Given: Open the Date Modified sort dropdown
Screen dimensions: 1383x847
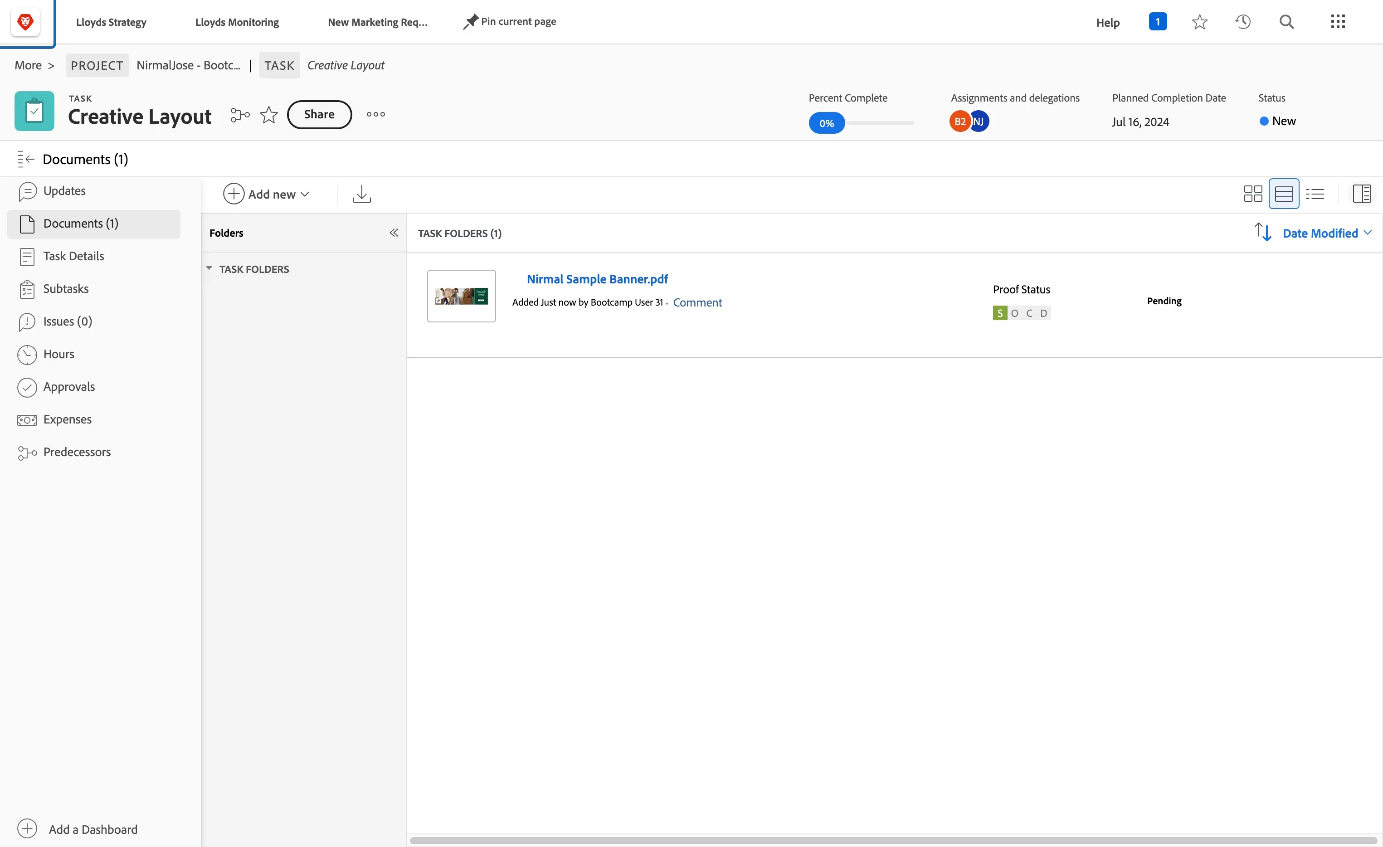Looking at the screenshot, I should [x=1327, y=233].
